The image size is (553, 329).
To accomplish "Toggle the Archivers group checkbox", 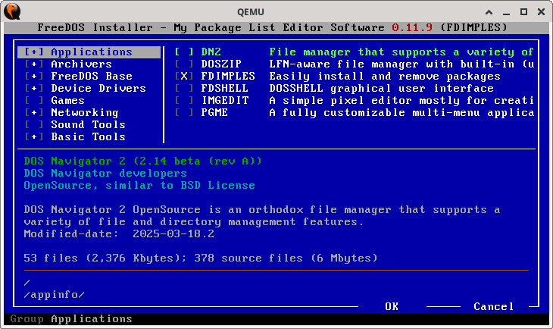I will [x=34, y=64].
